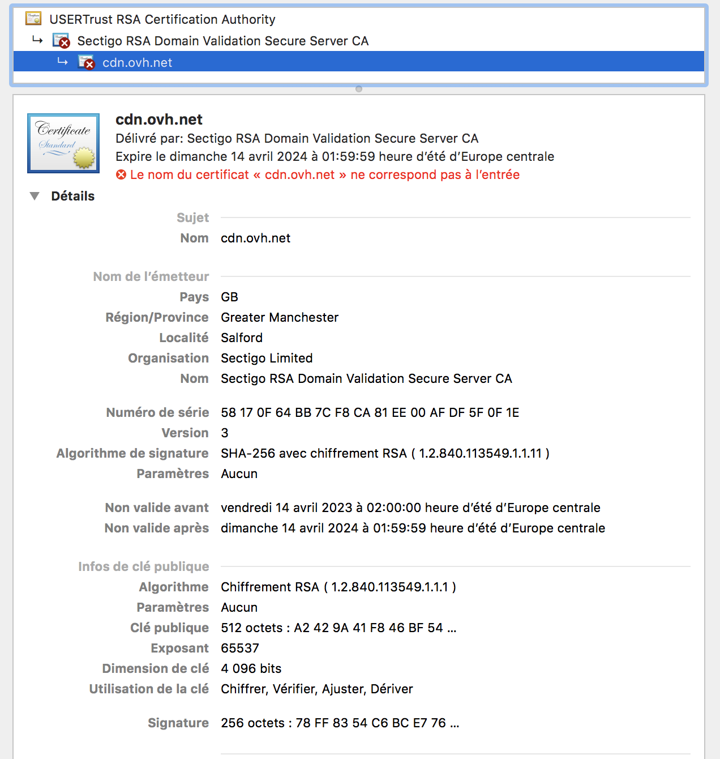Click the large Certificate Standard image
This screenshot has height=759, width=720.
[63, 143]
